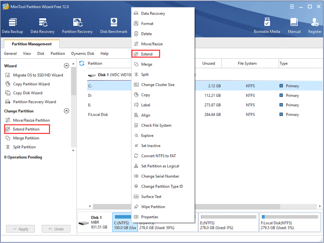Create Bootable Media

[267, 26]
